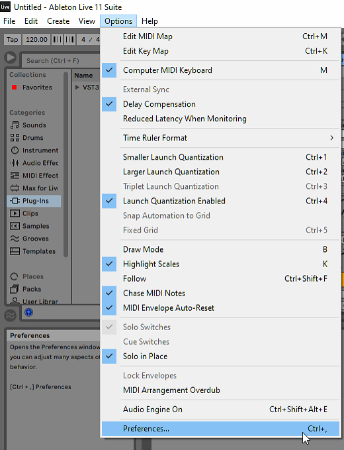Screen dimensions: 344x450
Task: Select Larger Launch Quantization
Action: coord(220,172)
